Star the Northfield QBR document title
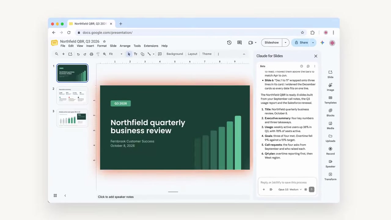The height and width of the screenshot is (220, 391). 104,41
